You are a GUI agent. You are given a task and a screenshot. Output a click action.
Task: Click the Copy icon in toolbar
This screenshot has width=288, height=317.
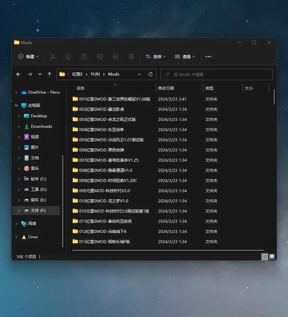(x=68, y=56)
